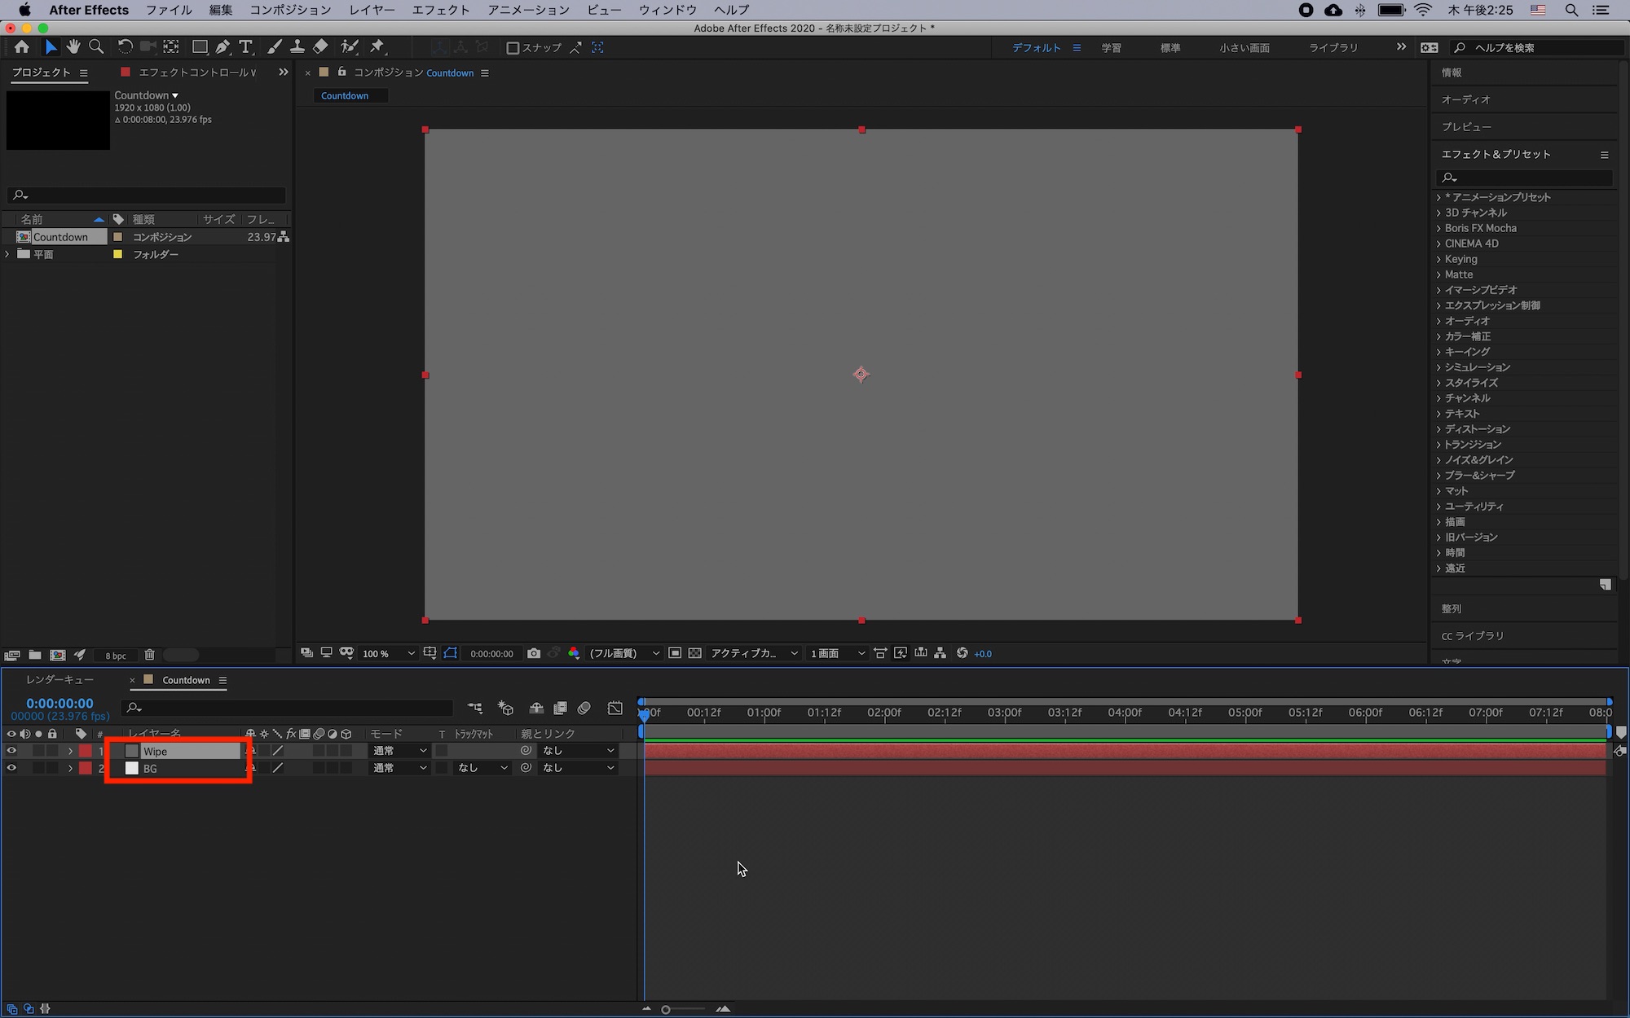Image resolution: width=1630 pixels, height=1018 pixels.
Task: Click the BG layer white color swatch
Action: click(x=132, y=768)
